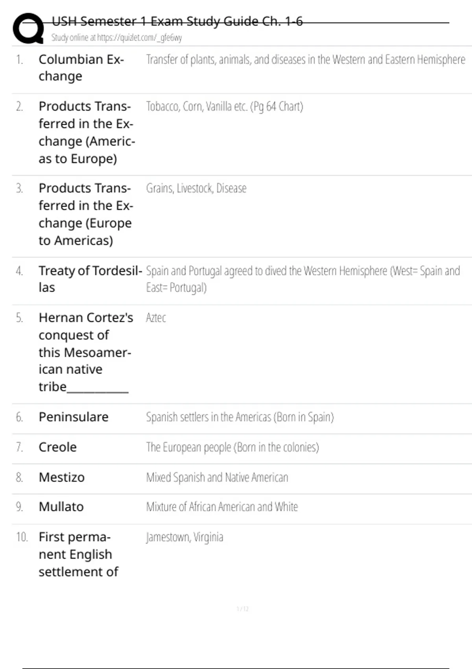Click the Transfer of plants definition
The height and width of the screenshot is (669, 472).
305,60
